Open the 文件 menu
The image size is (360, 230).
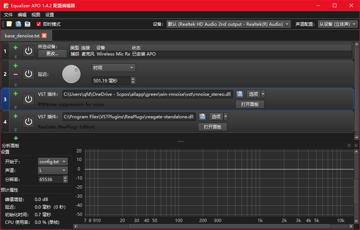(8, 15)
